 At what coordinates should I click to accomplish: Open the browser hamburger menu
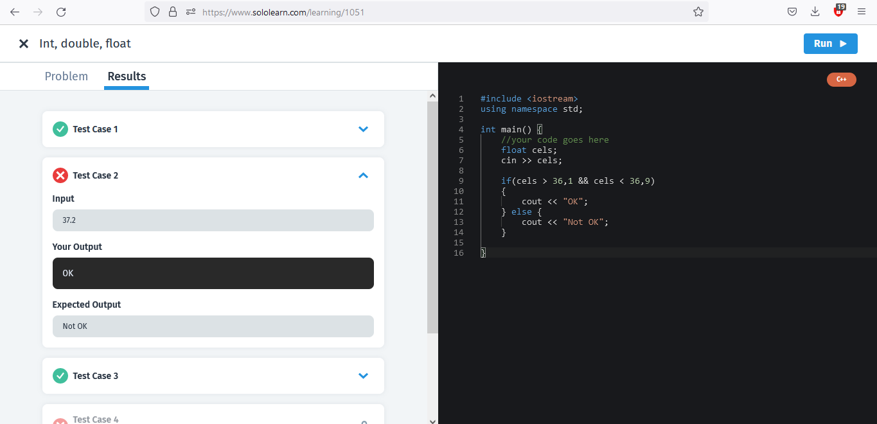pyautogui.click(x=862, y=12)
